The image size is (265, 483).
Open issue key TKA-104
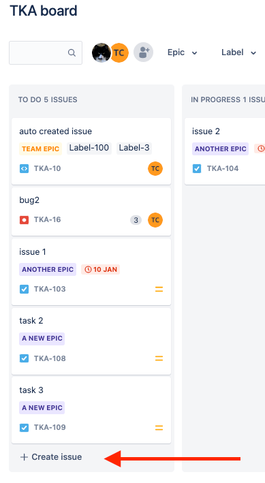click(223, 168)
